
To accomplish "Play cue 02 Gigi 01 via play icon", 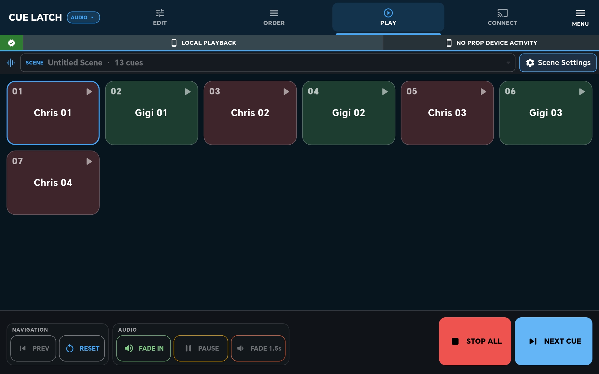I will pos(188,92).
